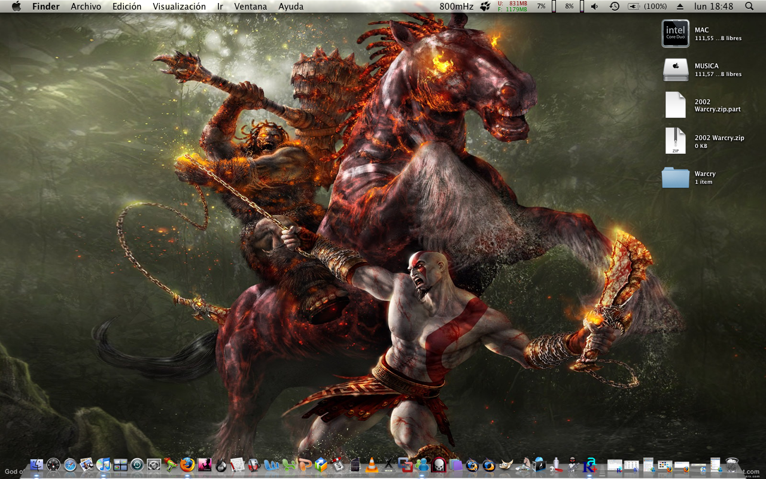Select the 2002 Warcry.zip archive
The height and width of the screenshot is (479, 766).
click(x=676, y=141)
